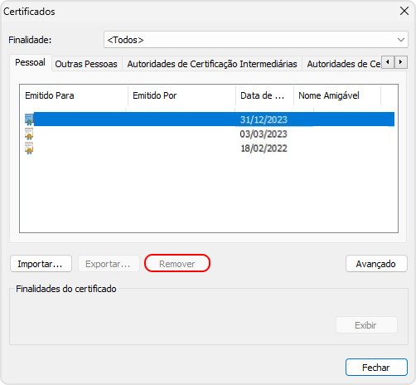Close the Certificados window with X
The height and width of the screenshot is (385, 416).
tap(404, 11)
